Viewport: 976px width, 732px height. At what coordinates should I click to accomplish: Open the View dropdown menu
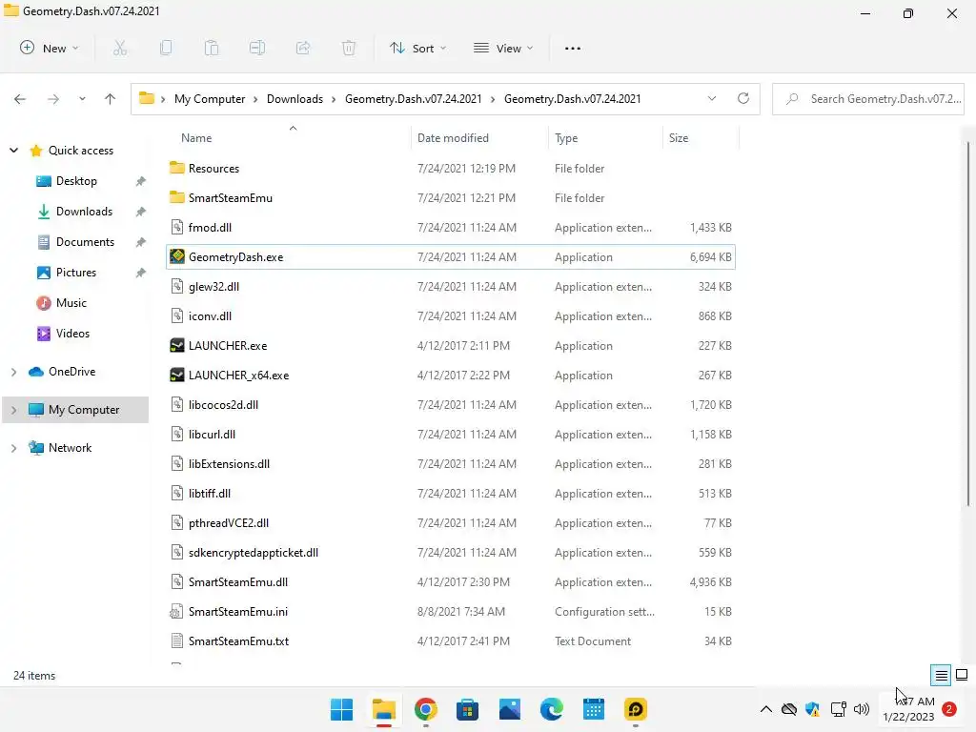[x=503, y=48]
